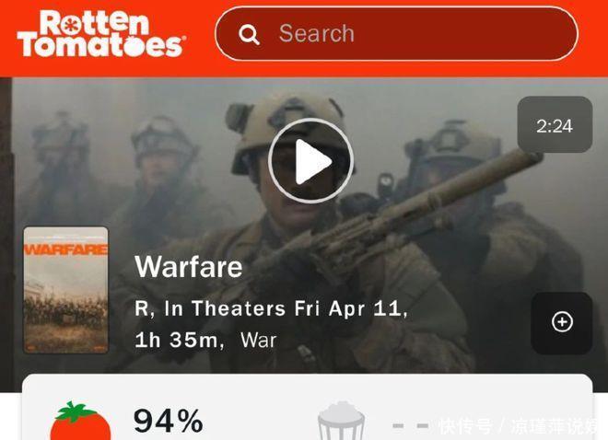Add Warfare to watchlist with plus icon
The image size is (608, 440).
point(562,322)
